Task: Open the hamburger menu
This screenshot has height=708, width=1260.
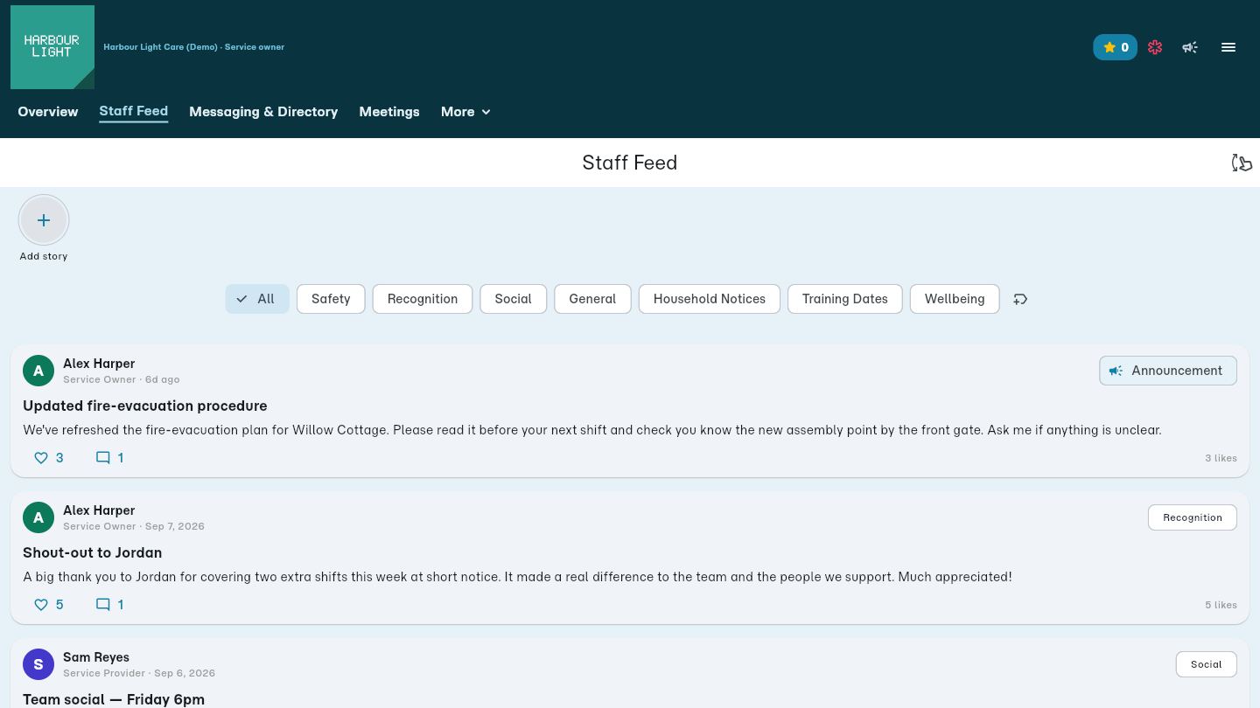Action: click(1228, 47)
